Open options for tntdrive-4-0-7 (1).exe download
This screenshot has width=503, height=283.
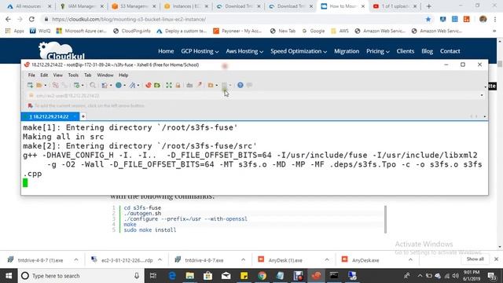(x=76, y=259)
